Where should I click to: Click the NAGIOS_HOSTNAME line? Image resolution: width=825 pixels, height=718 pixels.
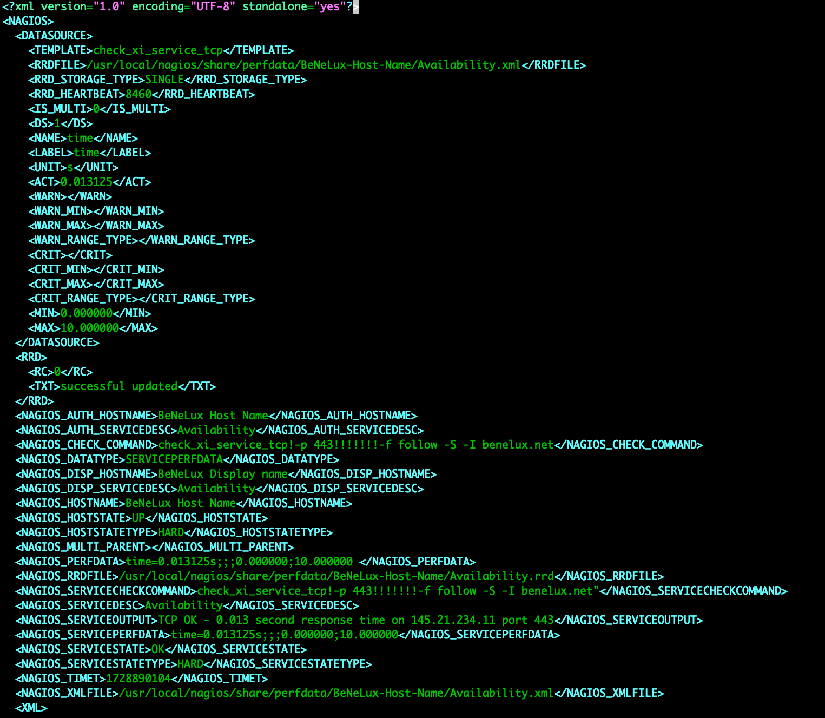[x=184, y=503]
